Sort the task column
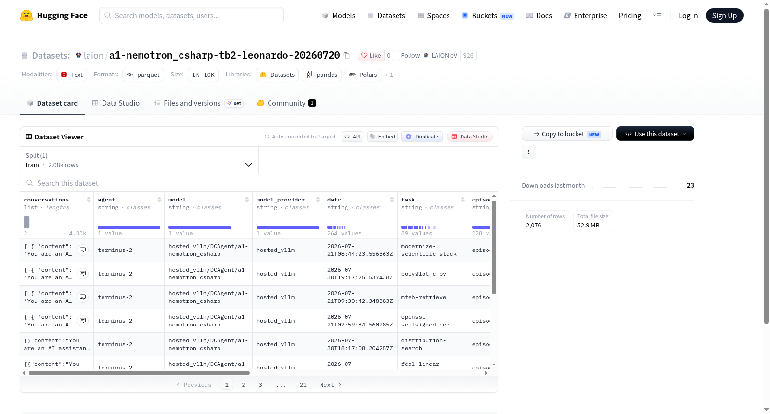Screen dimensions: 770x414 point(462,200)
